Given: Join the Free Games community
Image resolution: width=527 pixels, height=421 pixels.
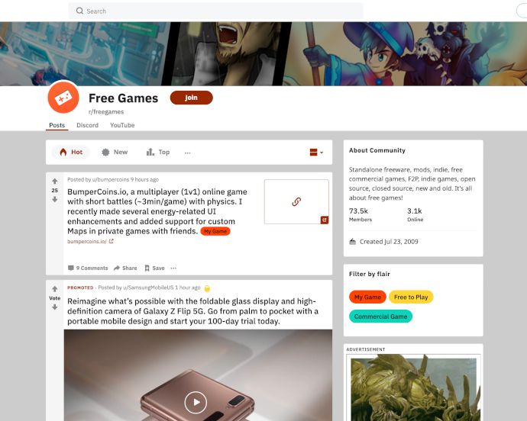Looking at the screenshot, I should tap(191, 98).
